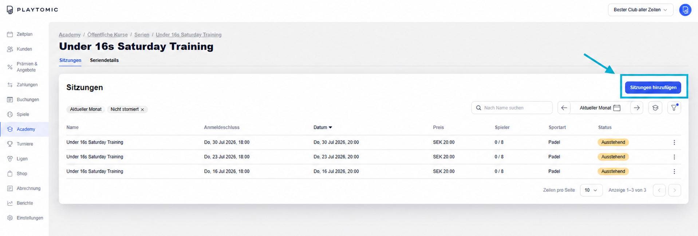Image resolution: width=698 pixels, height=236 pixels.
Task: Open Abrechnung invoice icon in sidebar
Action: 10,188
